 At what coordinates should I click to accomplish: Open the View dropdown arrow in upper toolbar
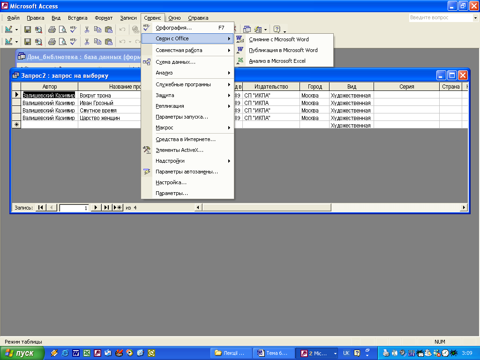click(x=16, y=30)
